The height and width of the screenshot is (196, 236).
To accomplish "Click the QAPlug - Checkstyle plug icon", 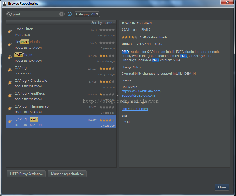I will coord(10,83).
